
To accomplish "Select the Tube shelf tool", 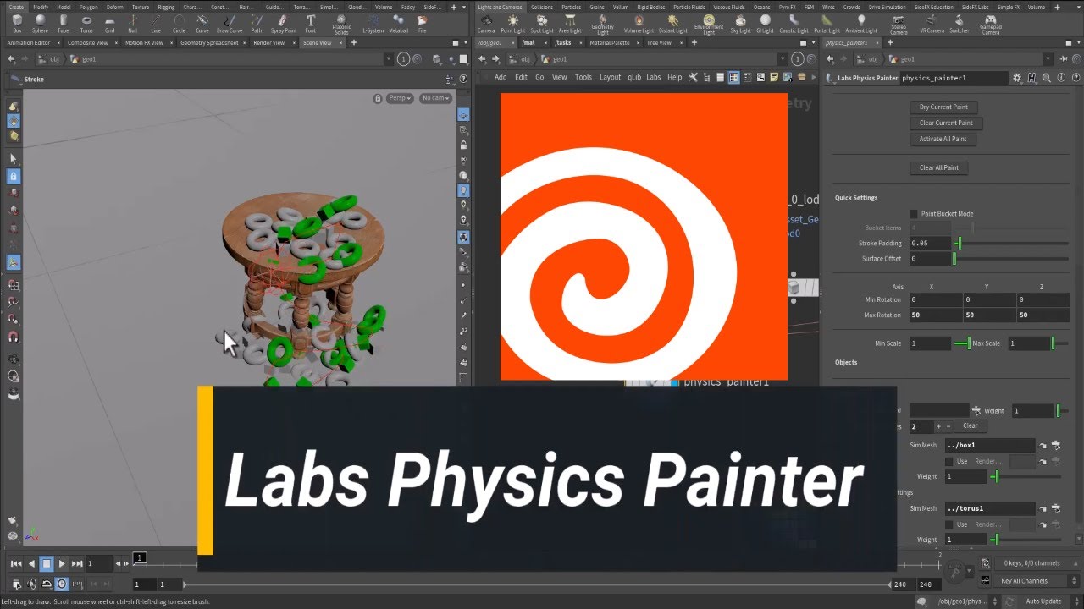I will click(64, 23).
